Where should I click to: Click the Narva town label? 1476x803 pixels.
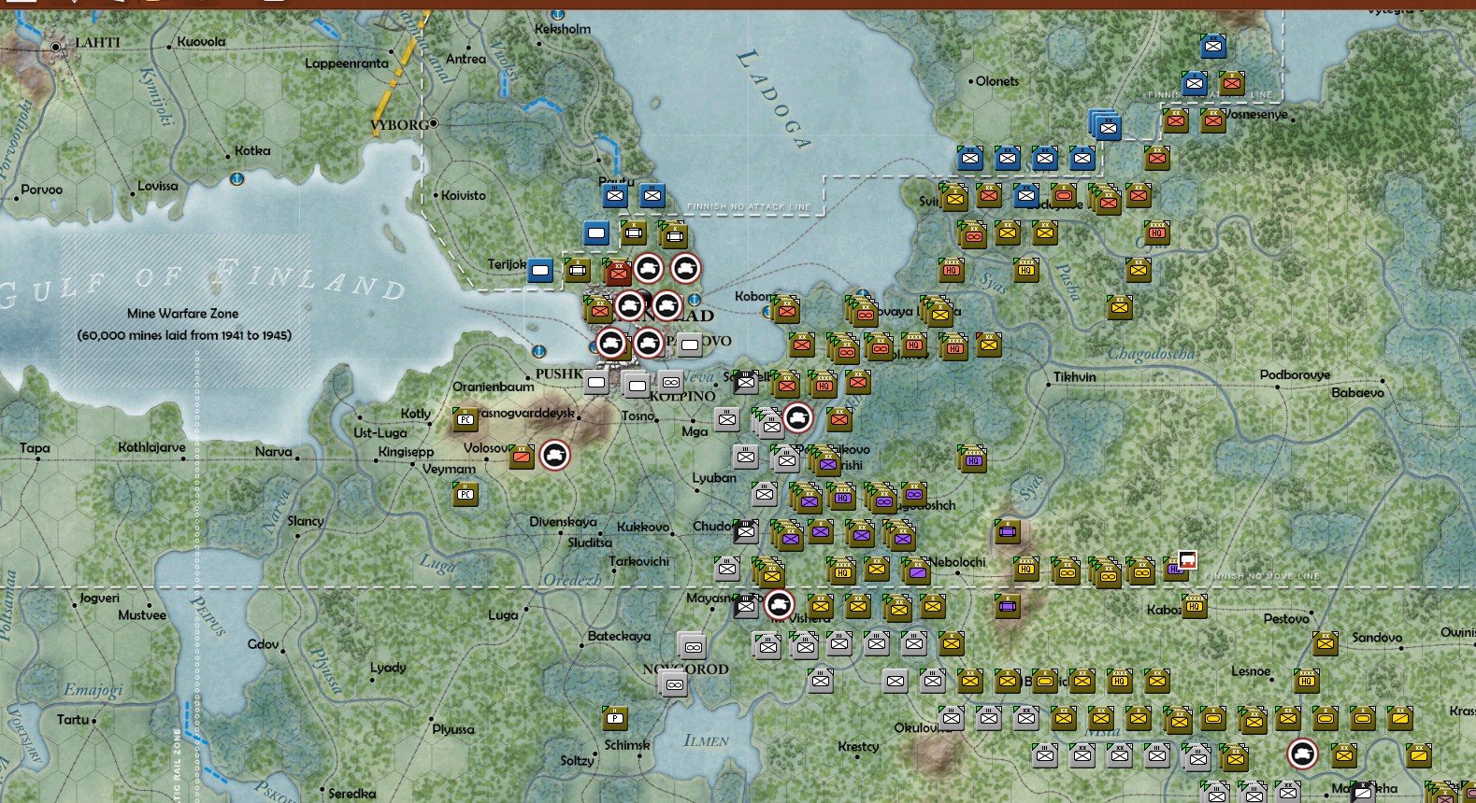pyautogui.click(x=273, y=452)
